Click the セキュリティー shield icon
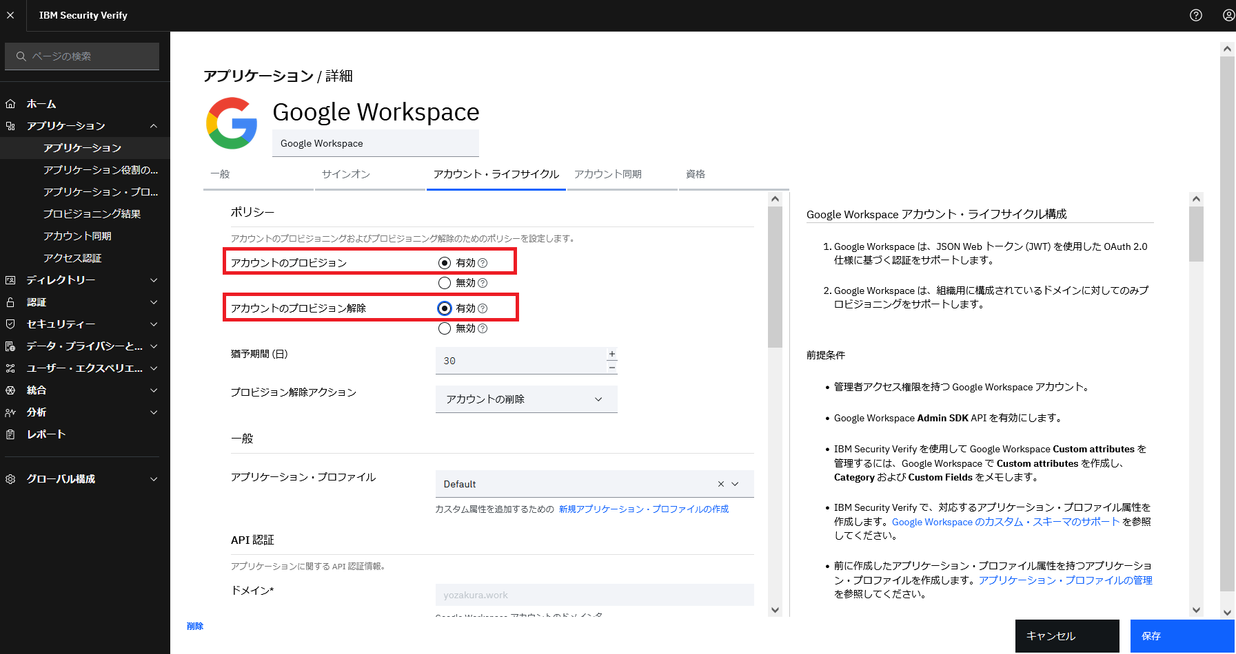Image resolution: width=1236 pixels, height=654 pixels. click(10, 324)
